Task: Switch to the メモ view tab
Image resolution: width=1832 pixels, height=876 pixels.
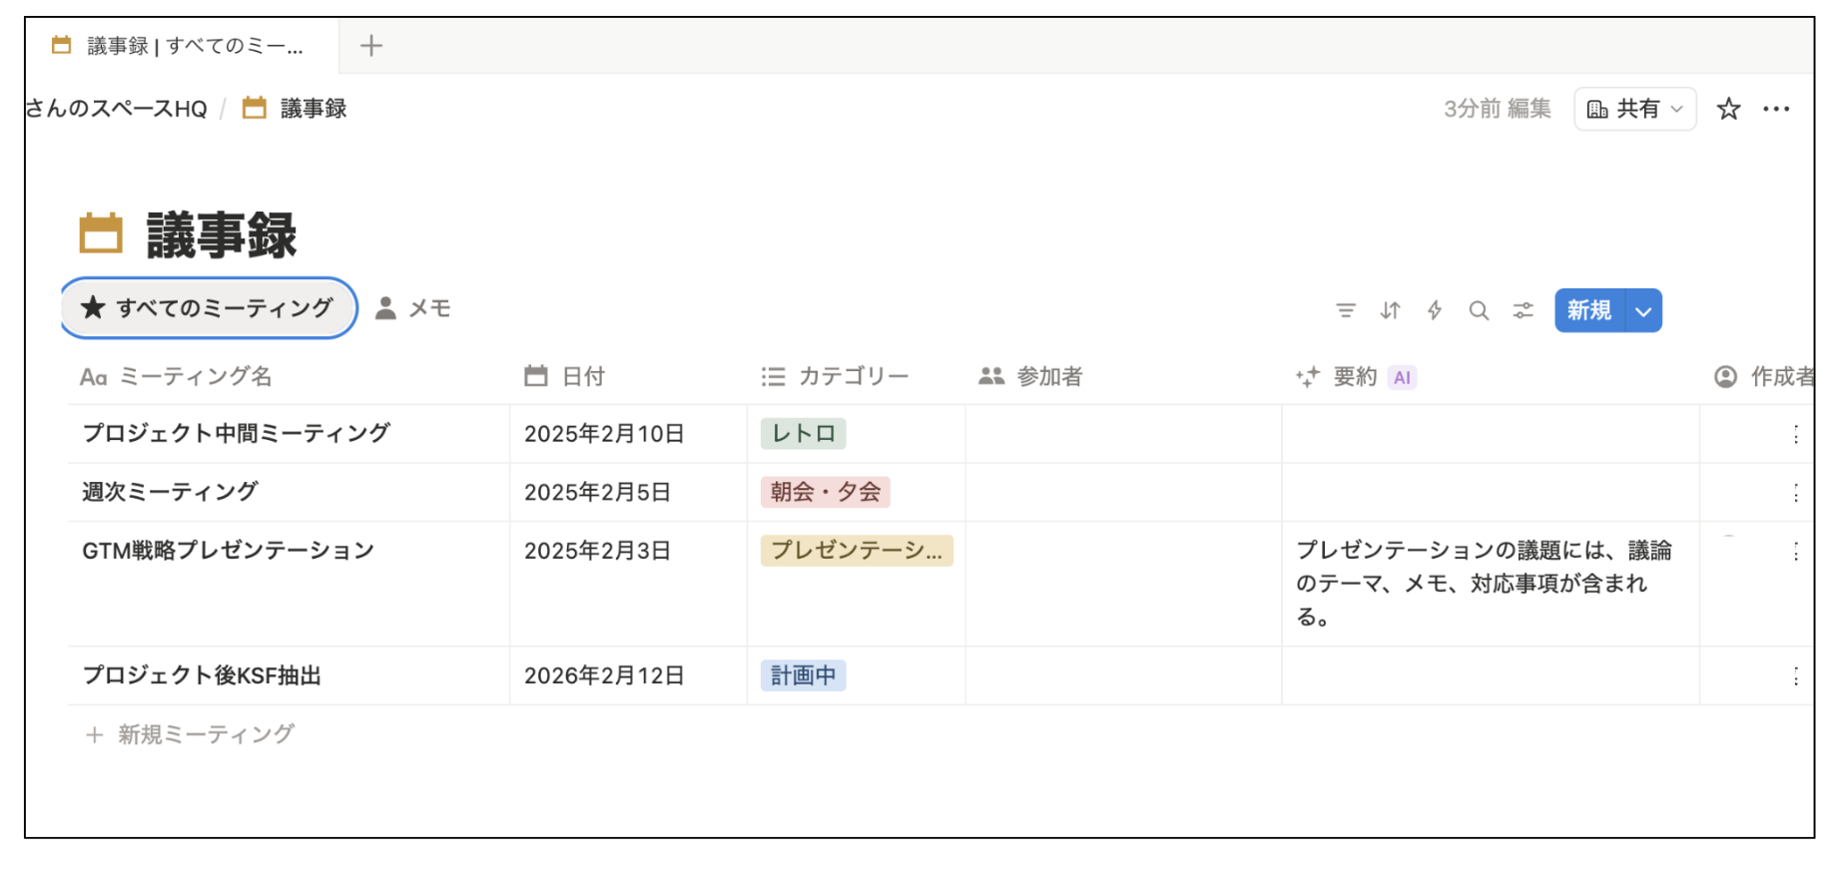Action: [x=413, y=308]
